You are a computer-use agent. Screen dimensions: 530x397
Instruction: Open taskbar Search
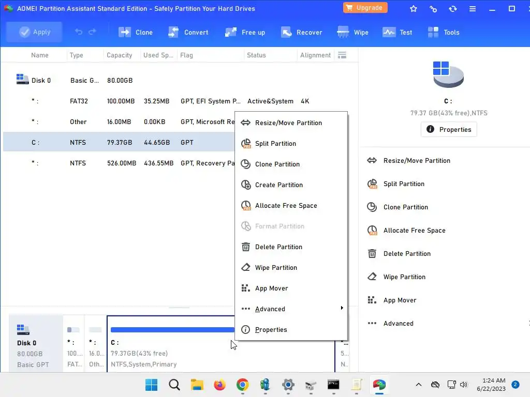pyautogui.click(x=174, y=385)
